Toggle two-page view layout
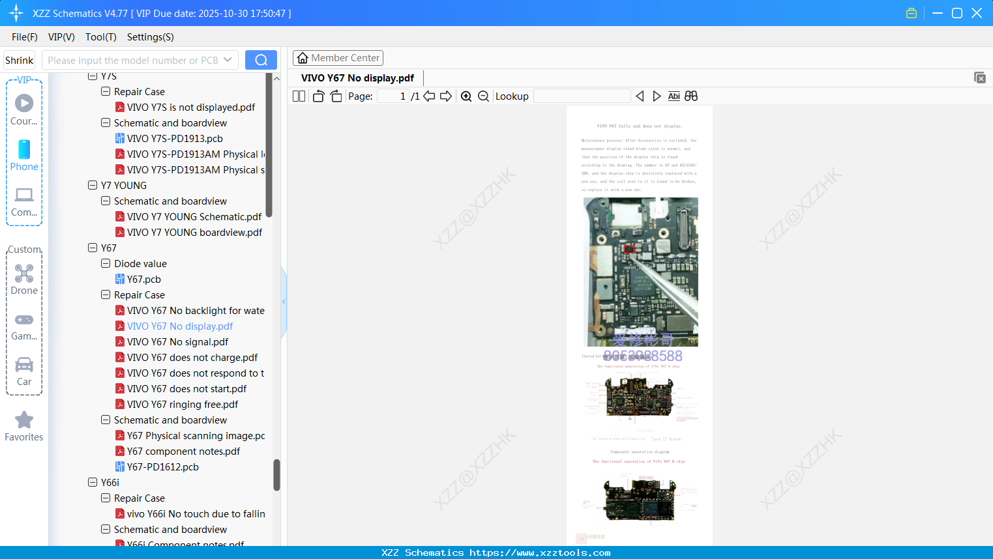This screenshot has width=993, height=559. 299,96
